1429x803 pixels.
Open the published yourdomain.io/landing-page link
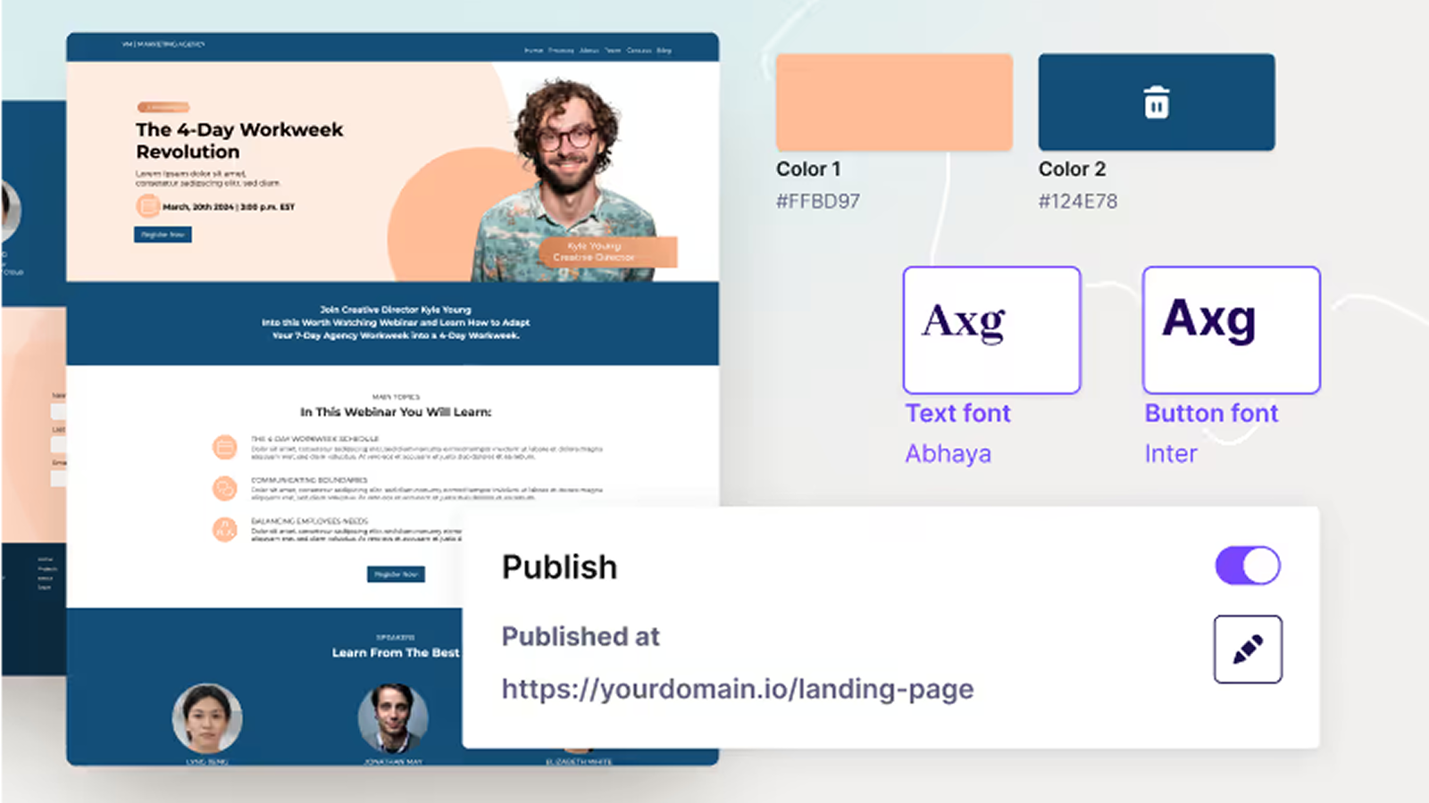738,689
